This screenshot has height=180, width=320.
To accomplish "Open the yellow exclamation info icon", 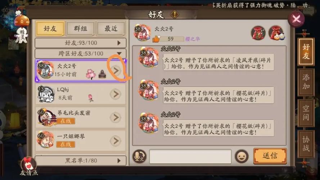I will pyautogui.click(x=175, y=14).
